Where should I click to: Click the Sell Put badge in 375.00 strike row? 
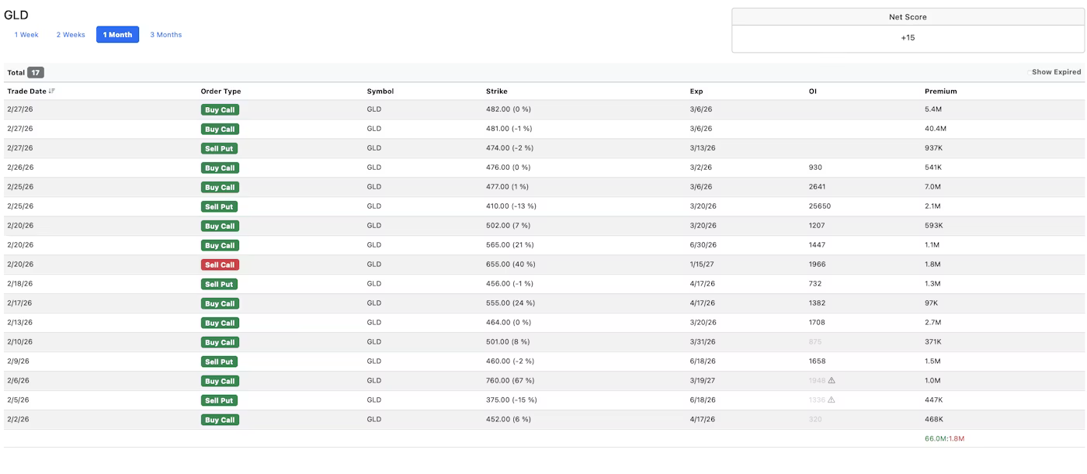pyautogui.click(x=219, y=401)
